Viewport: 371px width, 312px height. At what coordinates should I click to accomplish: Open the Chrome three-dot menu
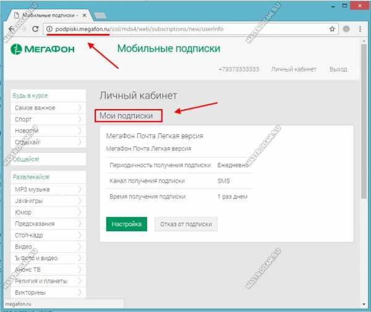(360, 29)
